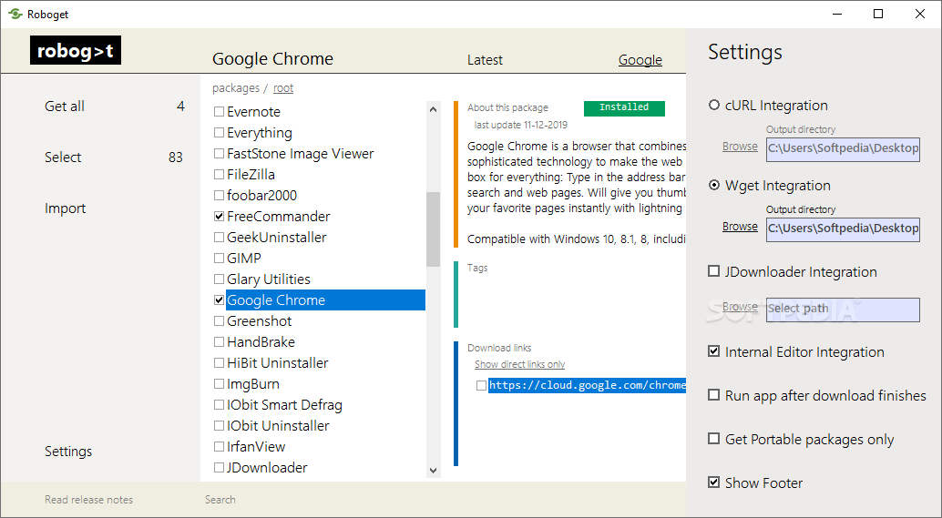Close the Roboget window
942x518 pixels.
point(920,14)
